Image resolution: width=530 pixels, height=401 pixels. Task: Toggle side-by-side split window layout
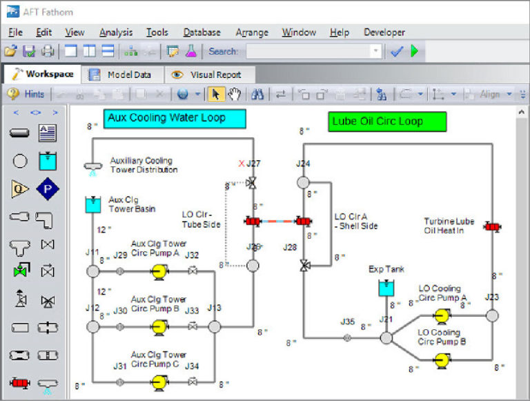click(89, 51)
